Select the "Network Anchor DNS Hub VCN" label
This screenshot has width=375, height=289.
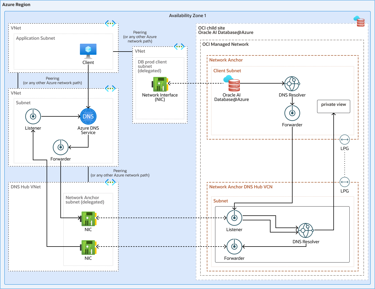pos(241,187)
